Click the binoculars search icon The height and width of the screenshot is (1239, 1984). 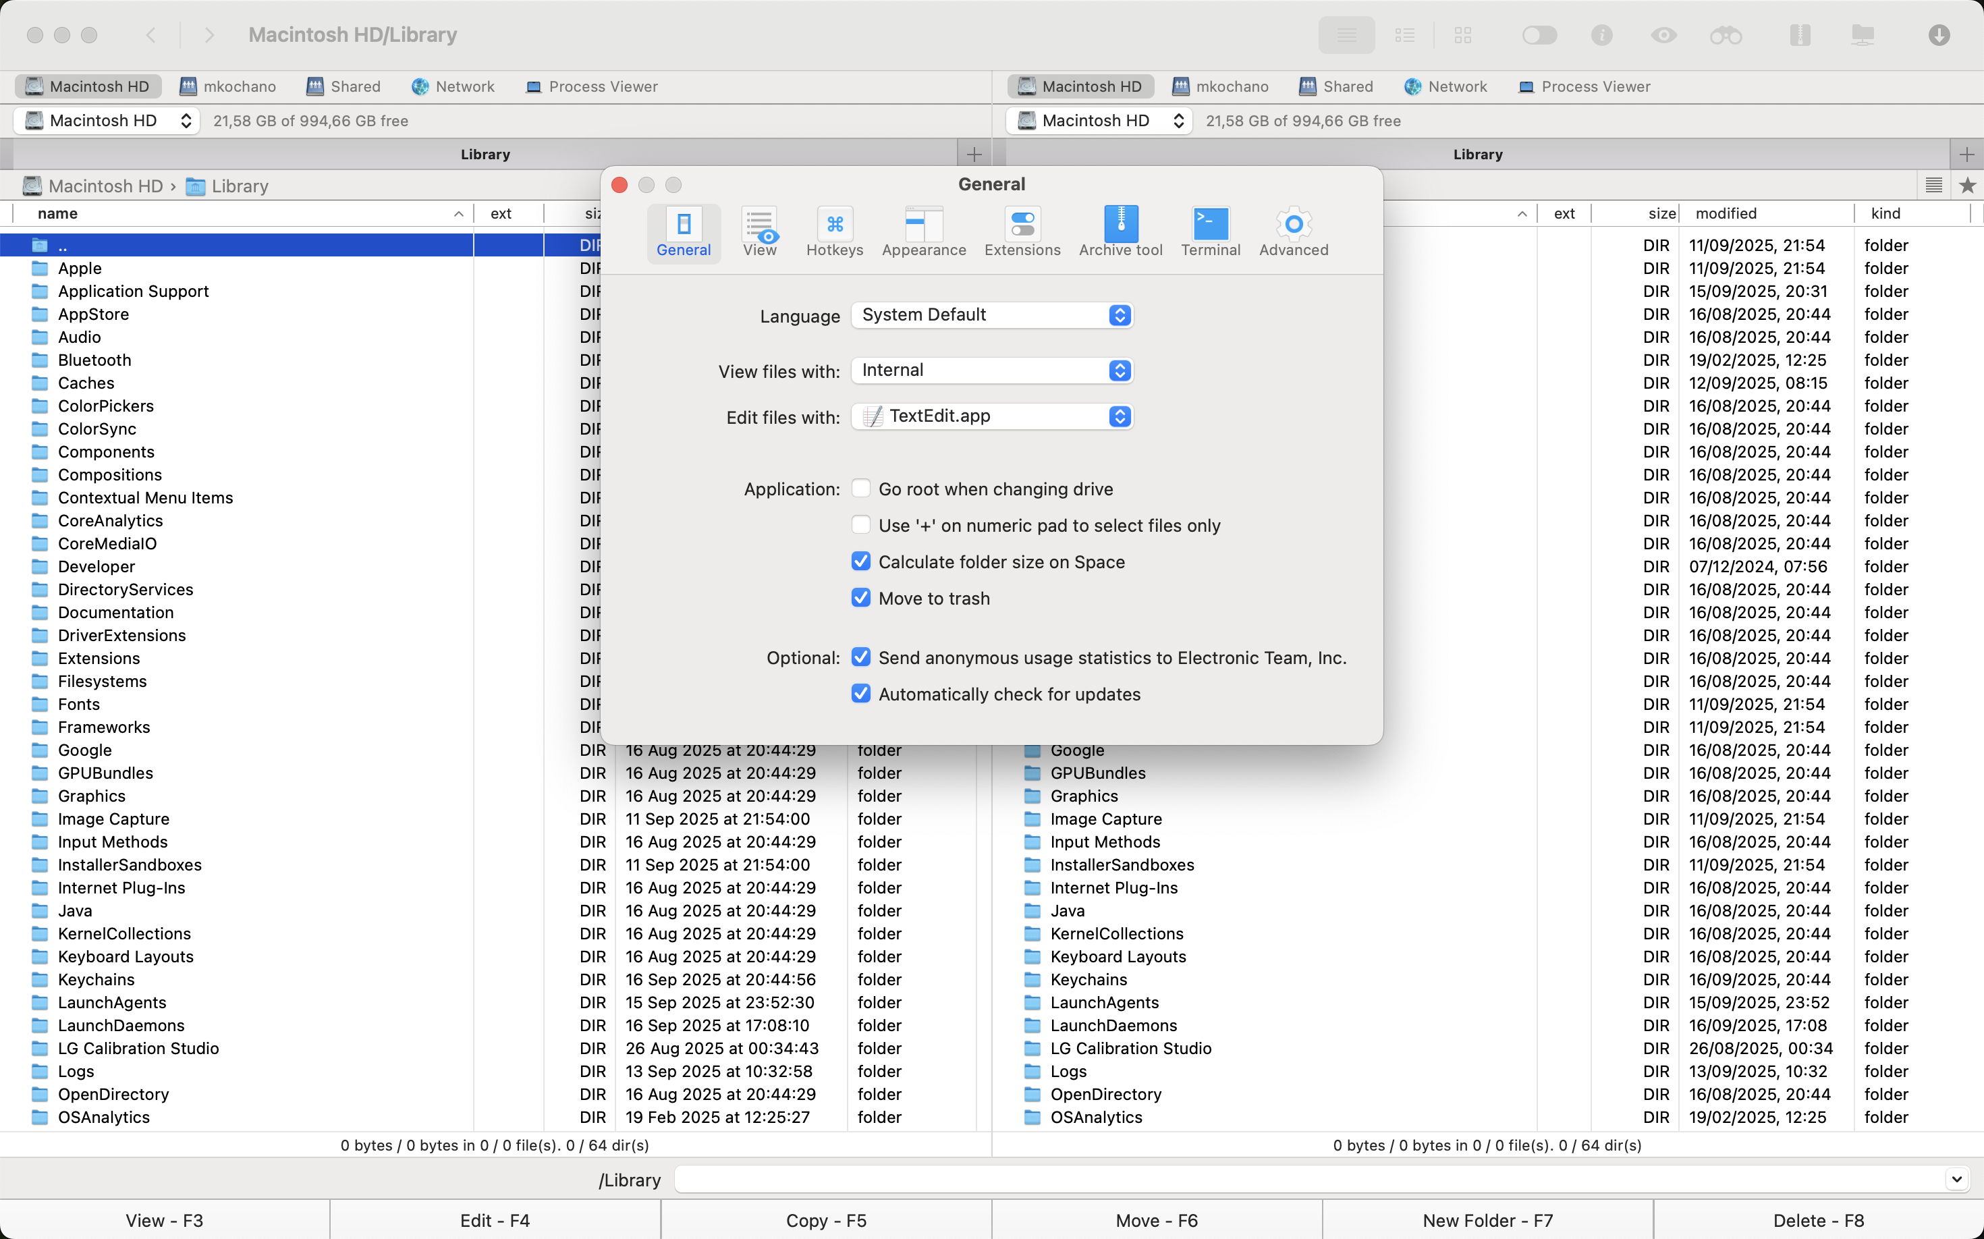(1725, 35)
